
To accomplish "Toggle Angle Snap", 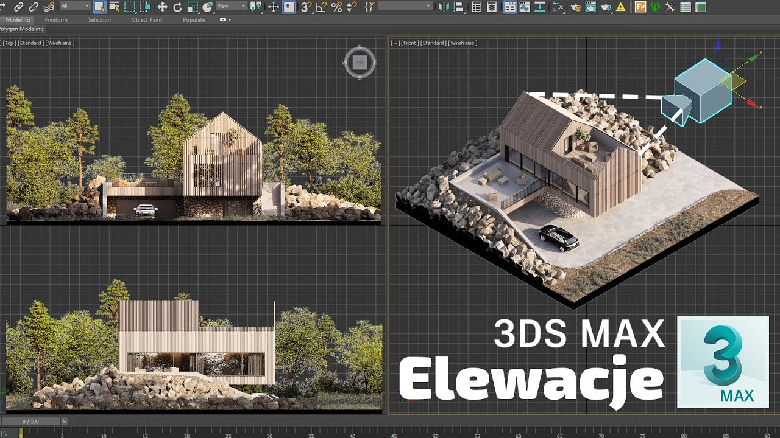I will click(x=321, y=7).
